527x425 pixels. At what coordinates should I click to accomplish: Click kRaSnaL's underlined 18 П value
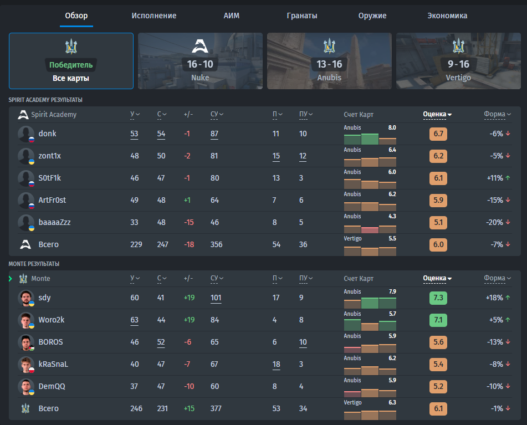pyautogui.click(x=277, y=364)
